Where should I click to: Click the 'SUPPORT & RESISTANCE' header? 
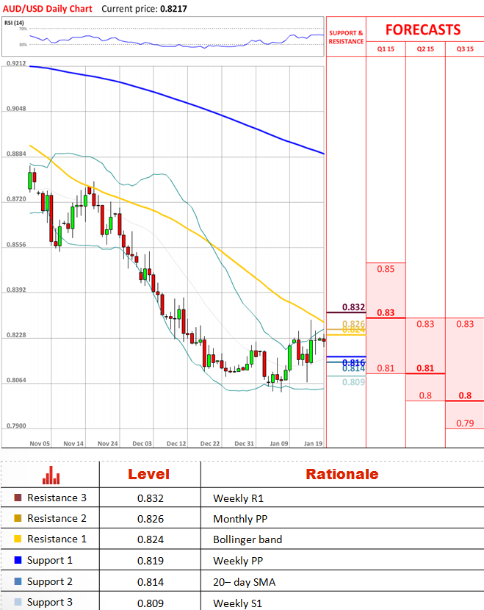point(346,37)
